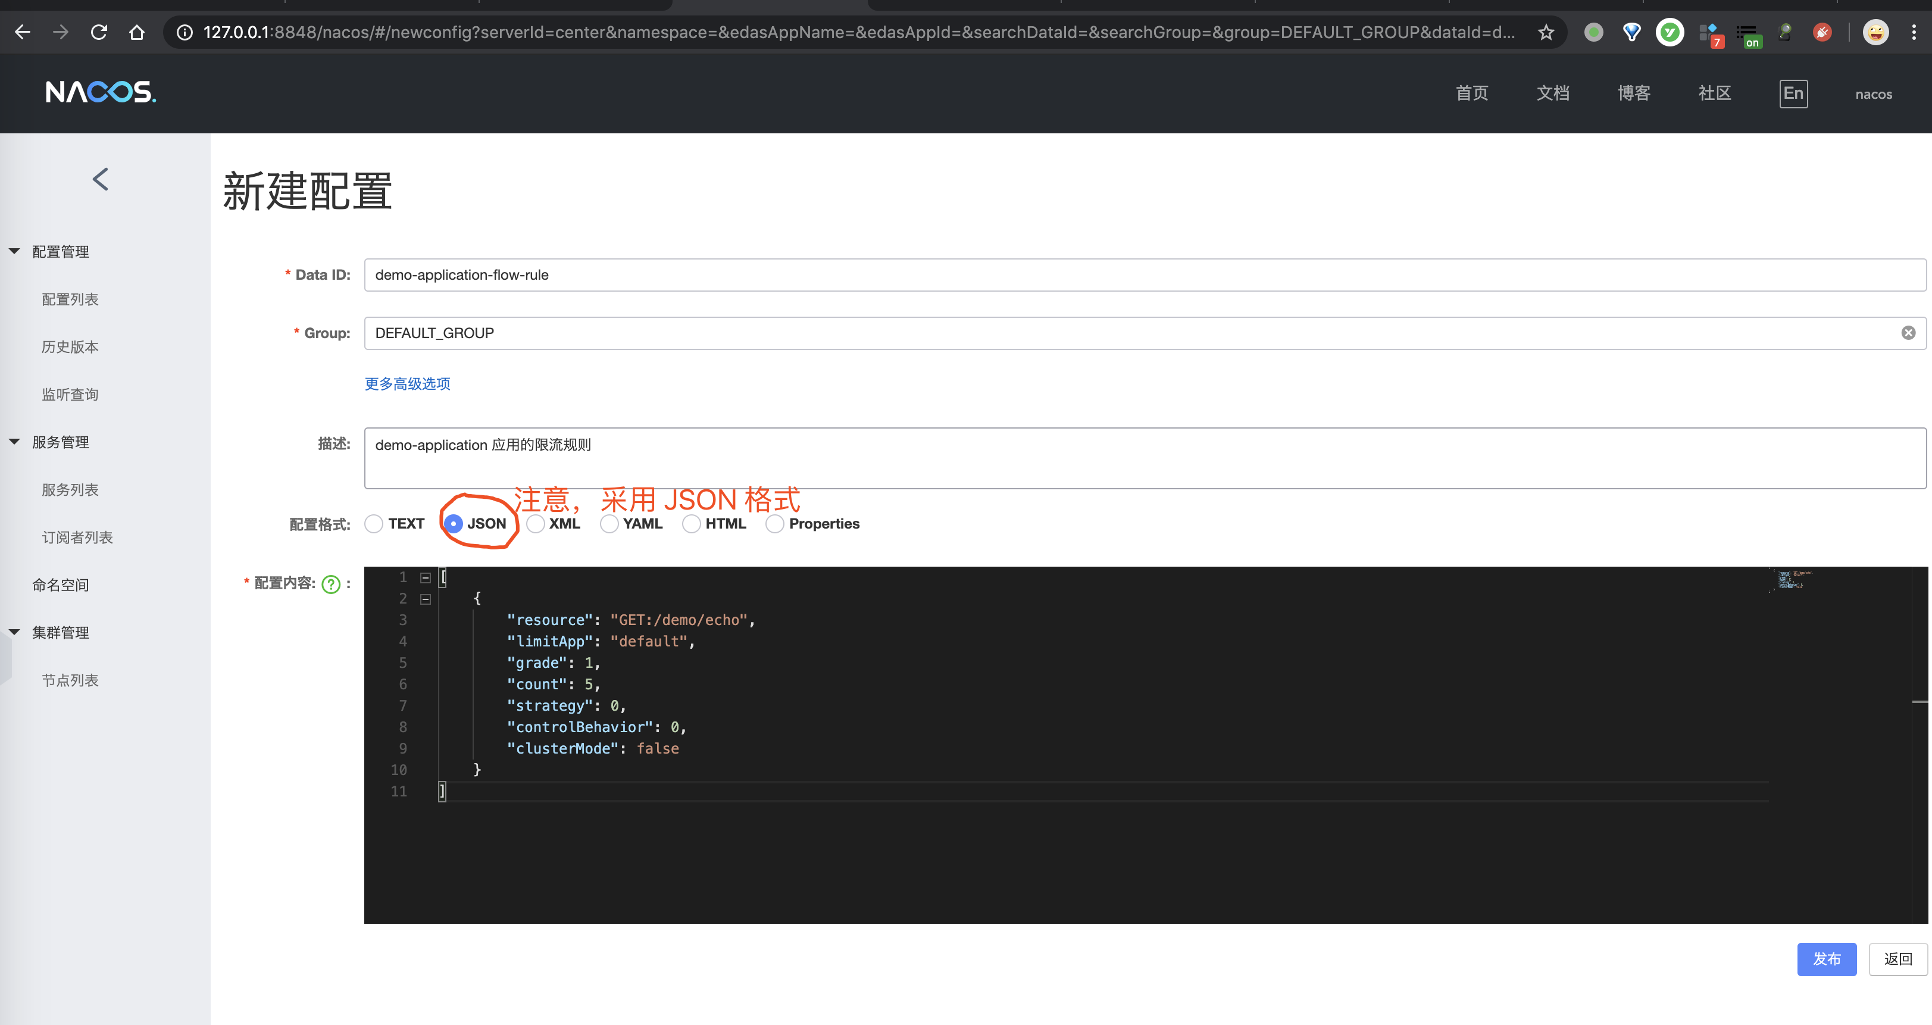Fold code at line 2 brace
The image size is (1932, 1025).
425,599
